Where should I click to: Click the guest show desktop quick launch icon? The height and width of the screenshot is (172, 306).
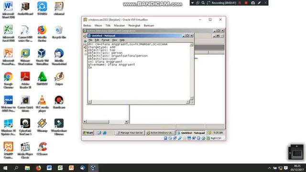tap(99, 133)
